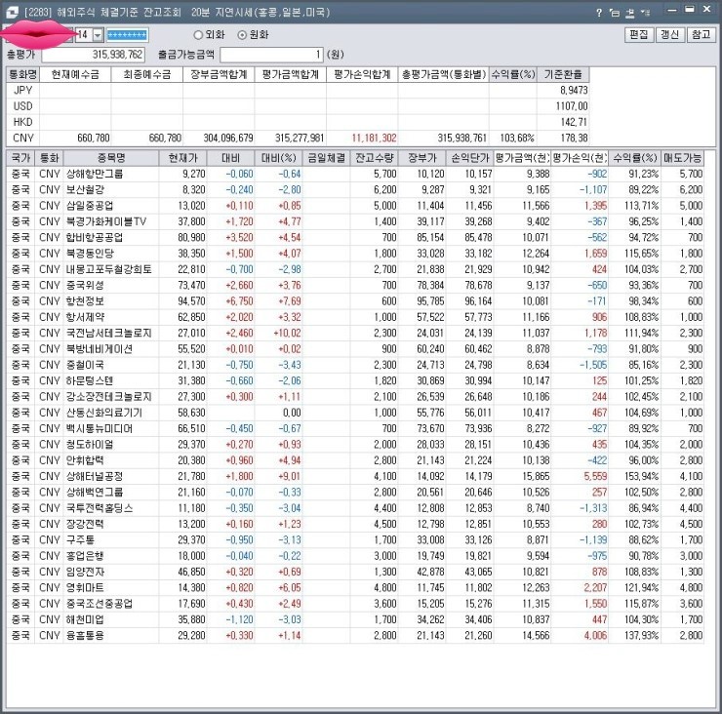
Task: Select the 중국위성 stock row
Action: (355, 286)
